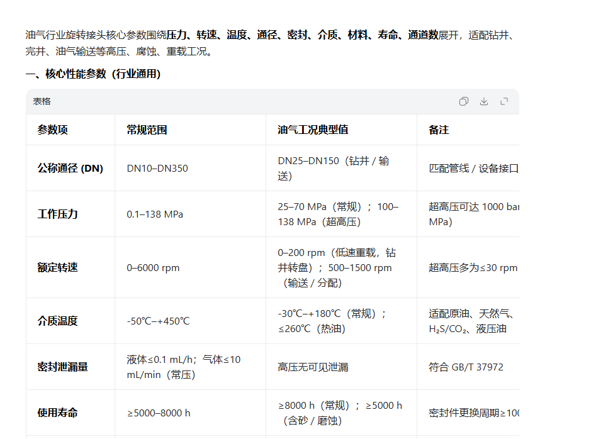The width and height of the screenshot is (608, 439).
Task: Expand the table to fullscreen view
Action: click(x=504, y=101)
